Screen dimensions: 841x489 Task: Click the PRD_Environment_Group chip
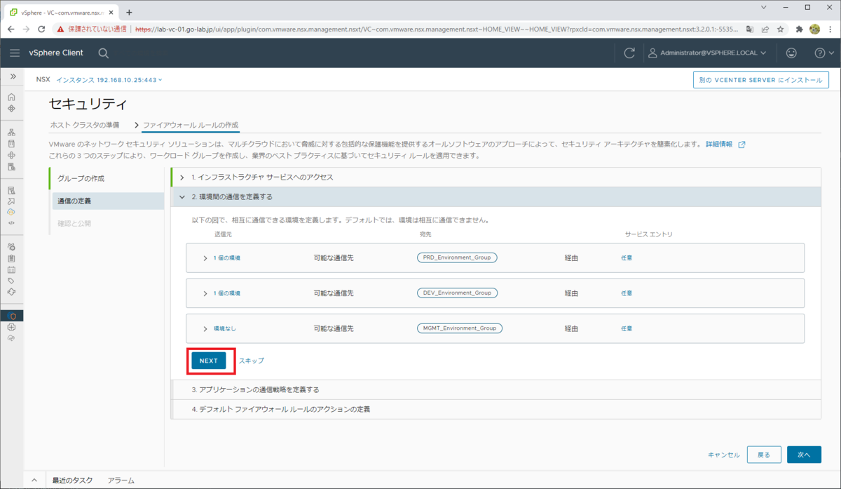click(457, 257)
